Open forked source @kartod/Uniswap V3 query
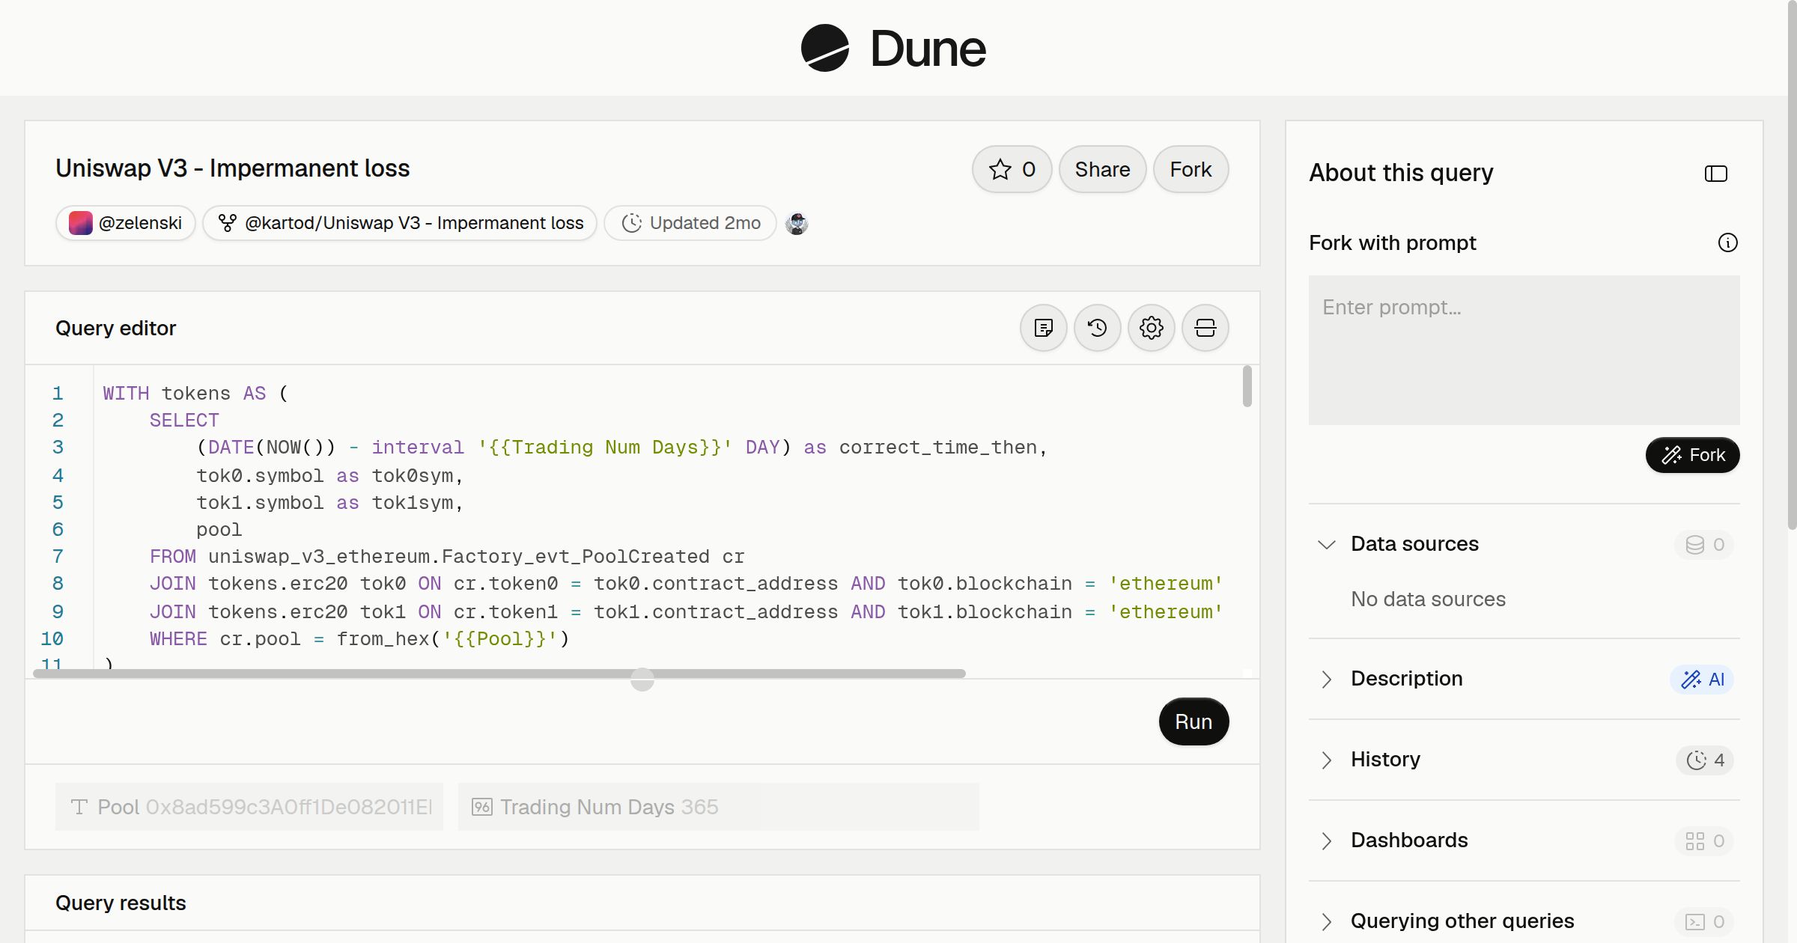The height and width of the screenshot is (943, 1797). tap(400, 223)
